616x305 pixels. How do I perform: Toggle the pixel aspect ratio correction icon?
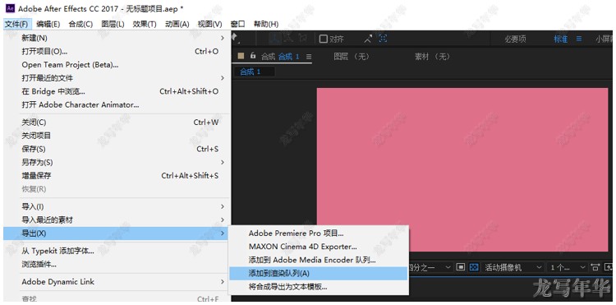[x=595, y=267]
